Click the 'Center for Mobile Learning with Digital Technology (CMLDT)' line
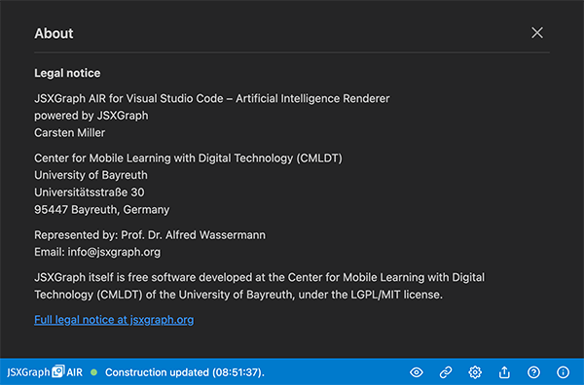584x385 pixels. point(188,158)
